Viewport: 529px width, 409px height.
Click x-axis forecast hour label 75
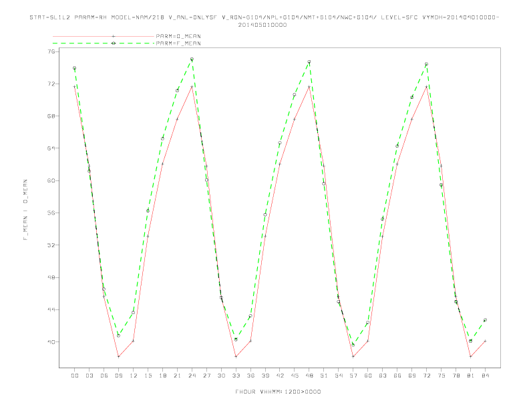click(442, 376)
